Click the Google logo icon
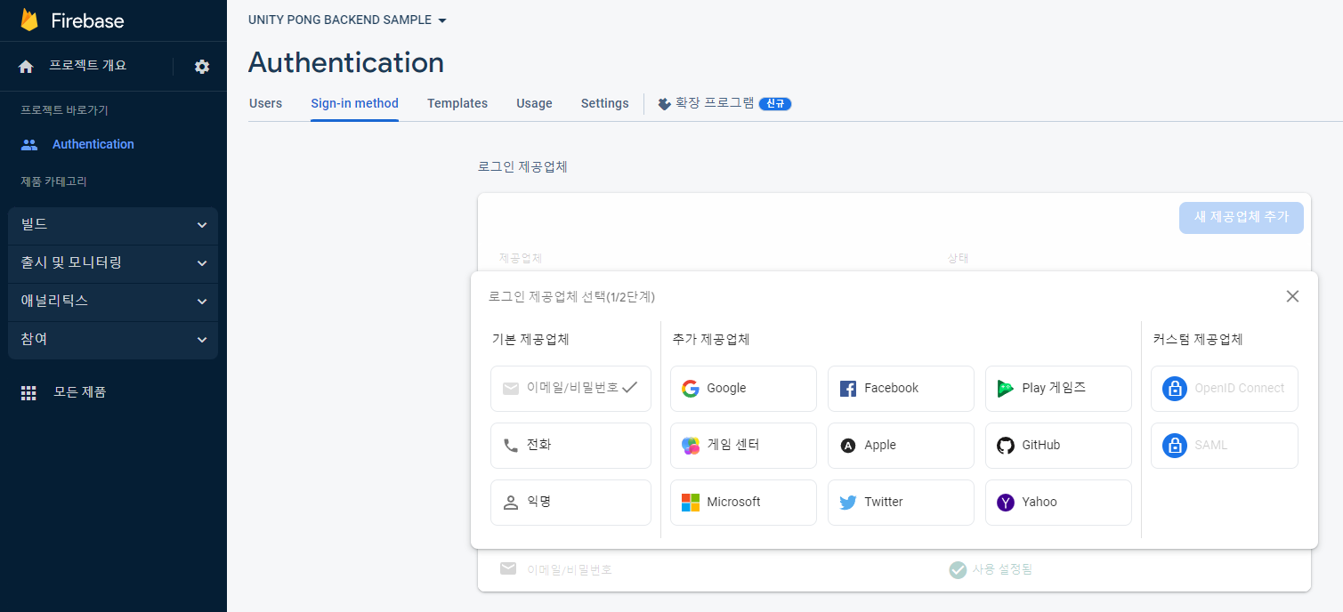Viewport: 1343px width, 612px height. pyautogui.click(x=691, y=389)
